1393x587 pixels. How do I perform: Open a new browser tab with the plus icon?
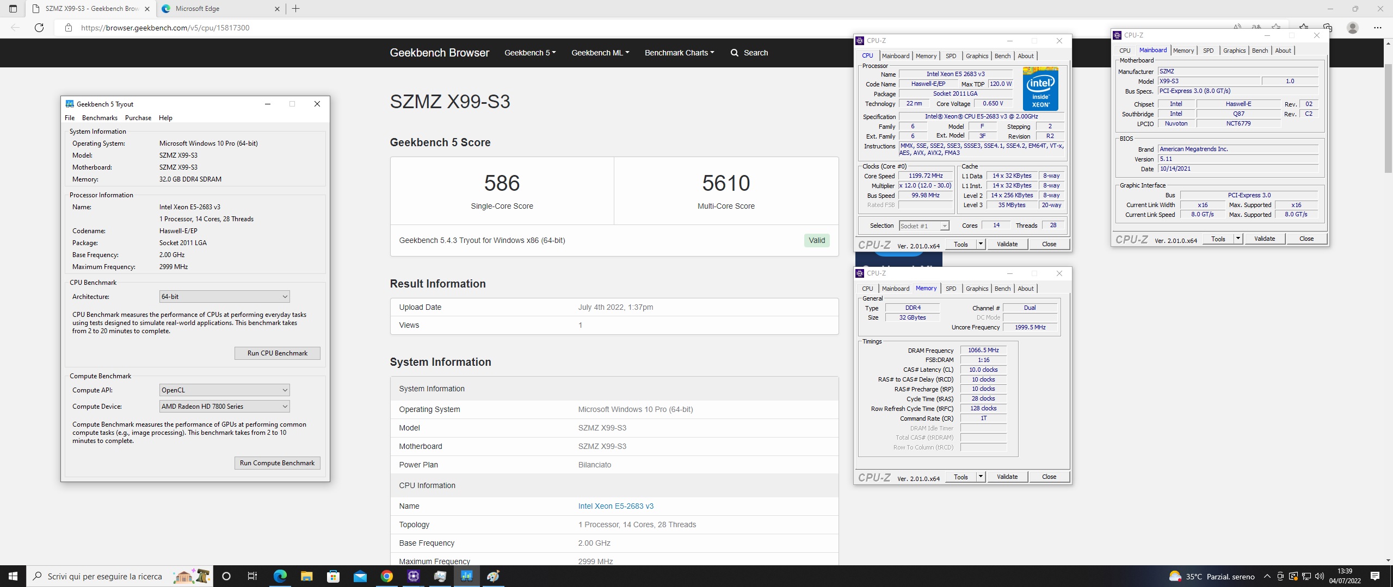[x=295, y=9]
